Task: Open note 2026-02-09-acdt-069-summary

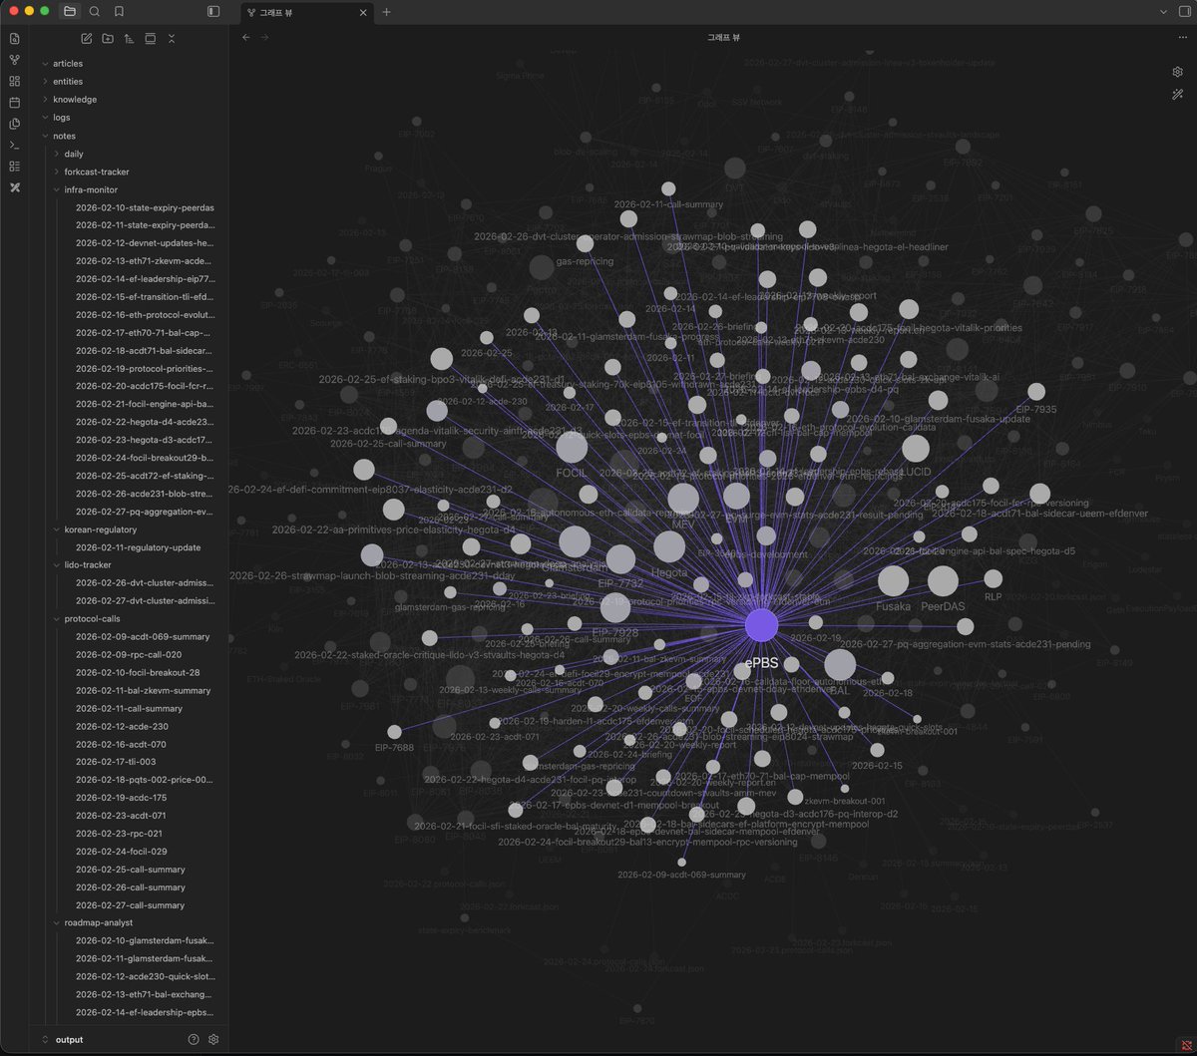Action: tap(143, 637)
